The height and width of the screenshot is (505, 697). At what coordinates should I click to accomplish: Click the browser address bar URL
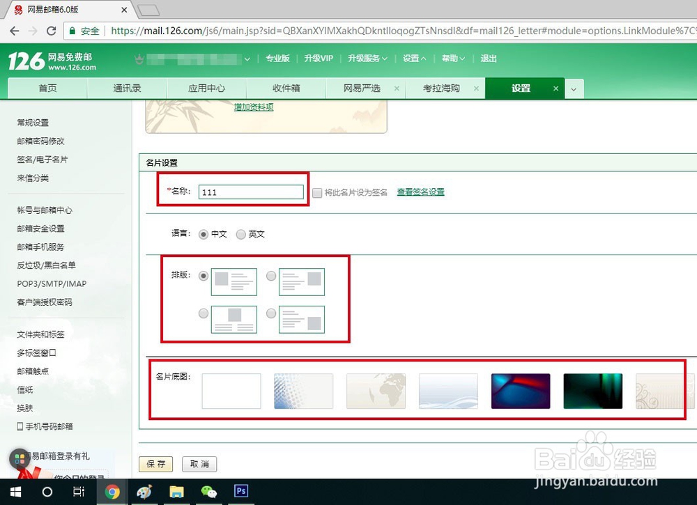[402, 31]
